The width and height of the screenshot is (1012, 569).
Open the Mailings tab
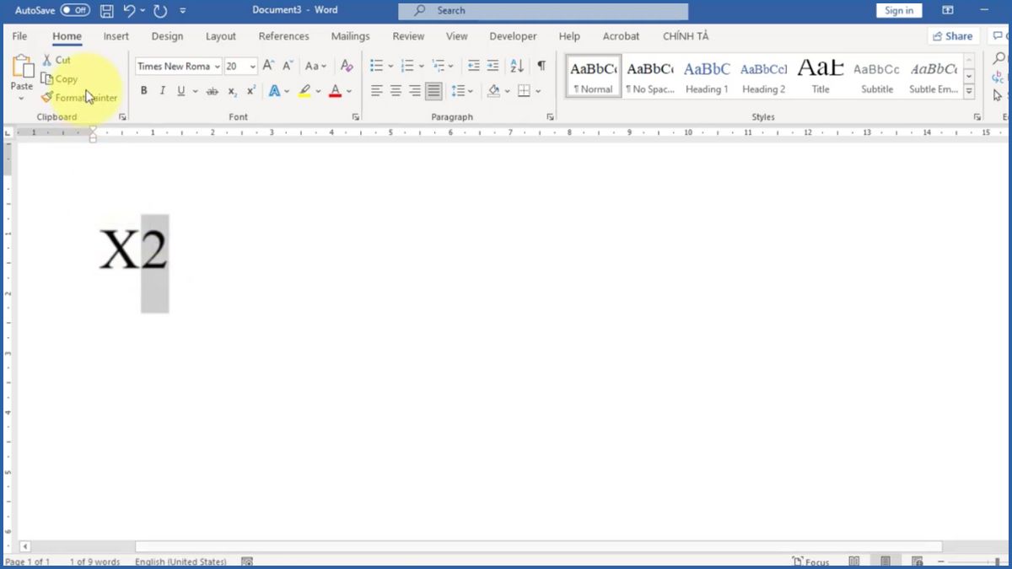pyautogui.click(x=350, y=36)
